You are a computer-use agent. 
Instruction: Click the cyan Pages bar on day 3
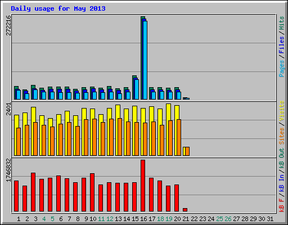point(35,94)
